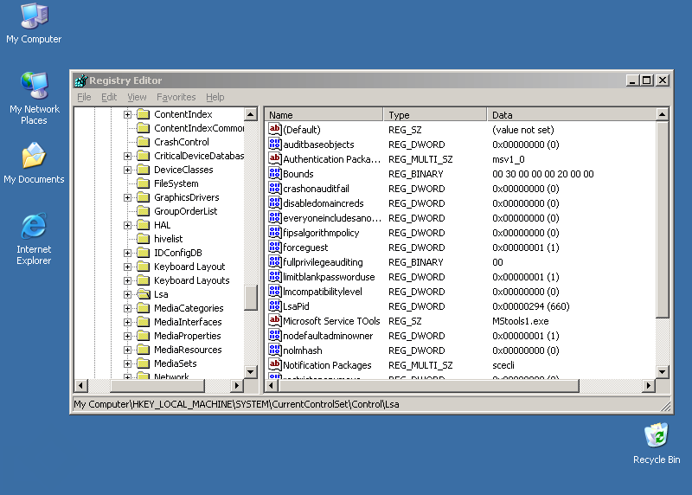The image size is (692, 495).
Task: Open the Favorites menu
Action: pos(176,97)
